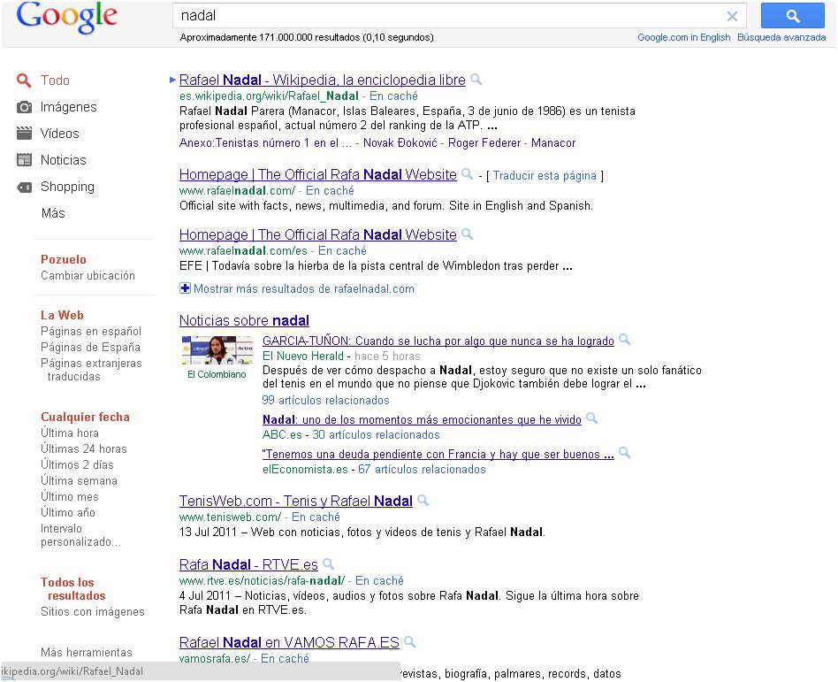Filter results by Última semana
The height and width of the screenshot is (682, 838).
click(x=79, y=480)
